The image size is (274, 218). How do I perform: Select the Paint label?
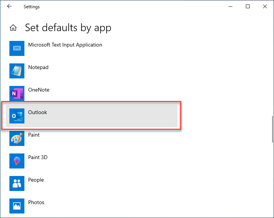pyautogui.click(x=34, y=135)
